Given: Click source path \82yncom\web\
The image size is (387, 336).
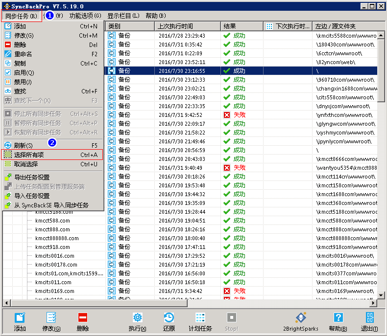Looking at the screenshot, I should pyautogui.click(x=336, y=62).
